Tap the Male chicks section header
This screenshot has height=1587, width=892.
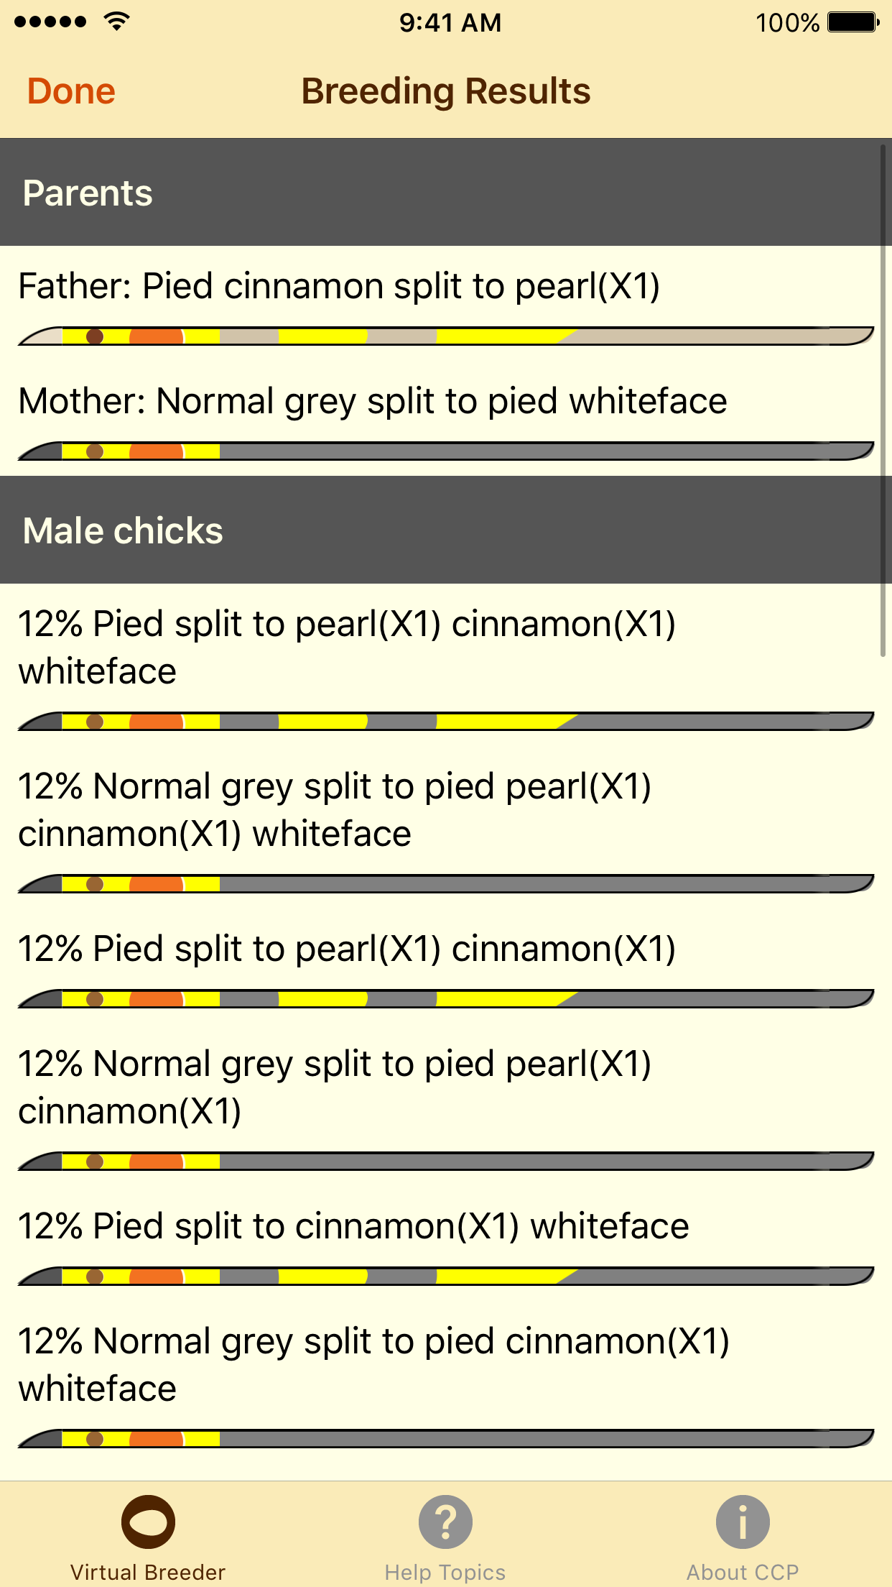(123, 530)
